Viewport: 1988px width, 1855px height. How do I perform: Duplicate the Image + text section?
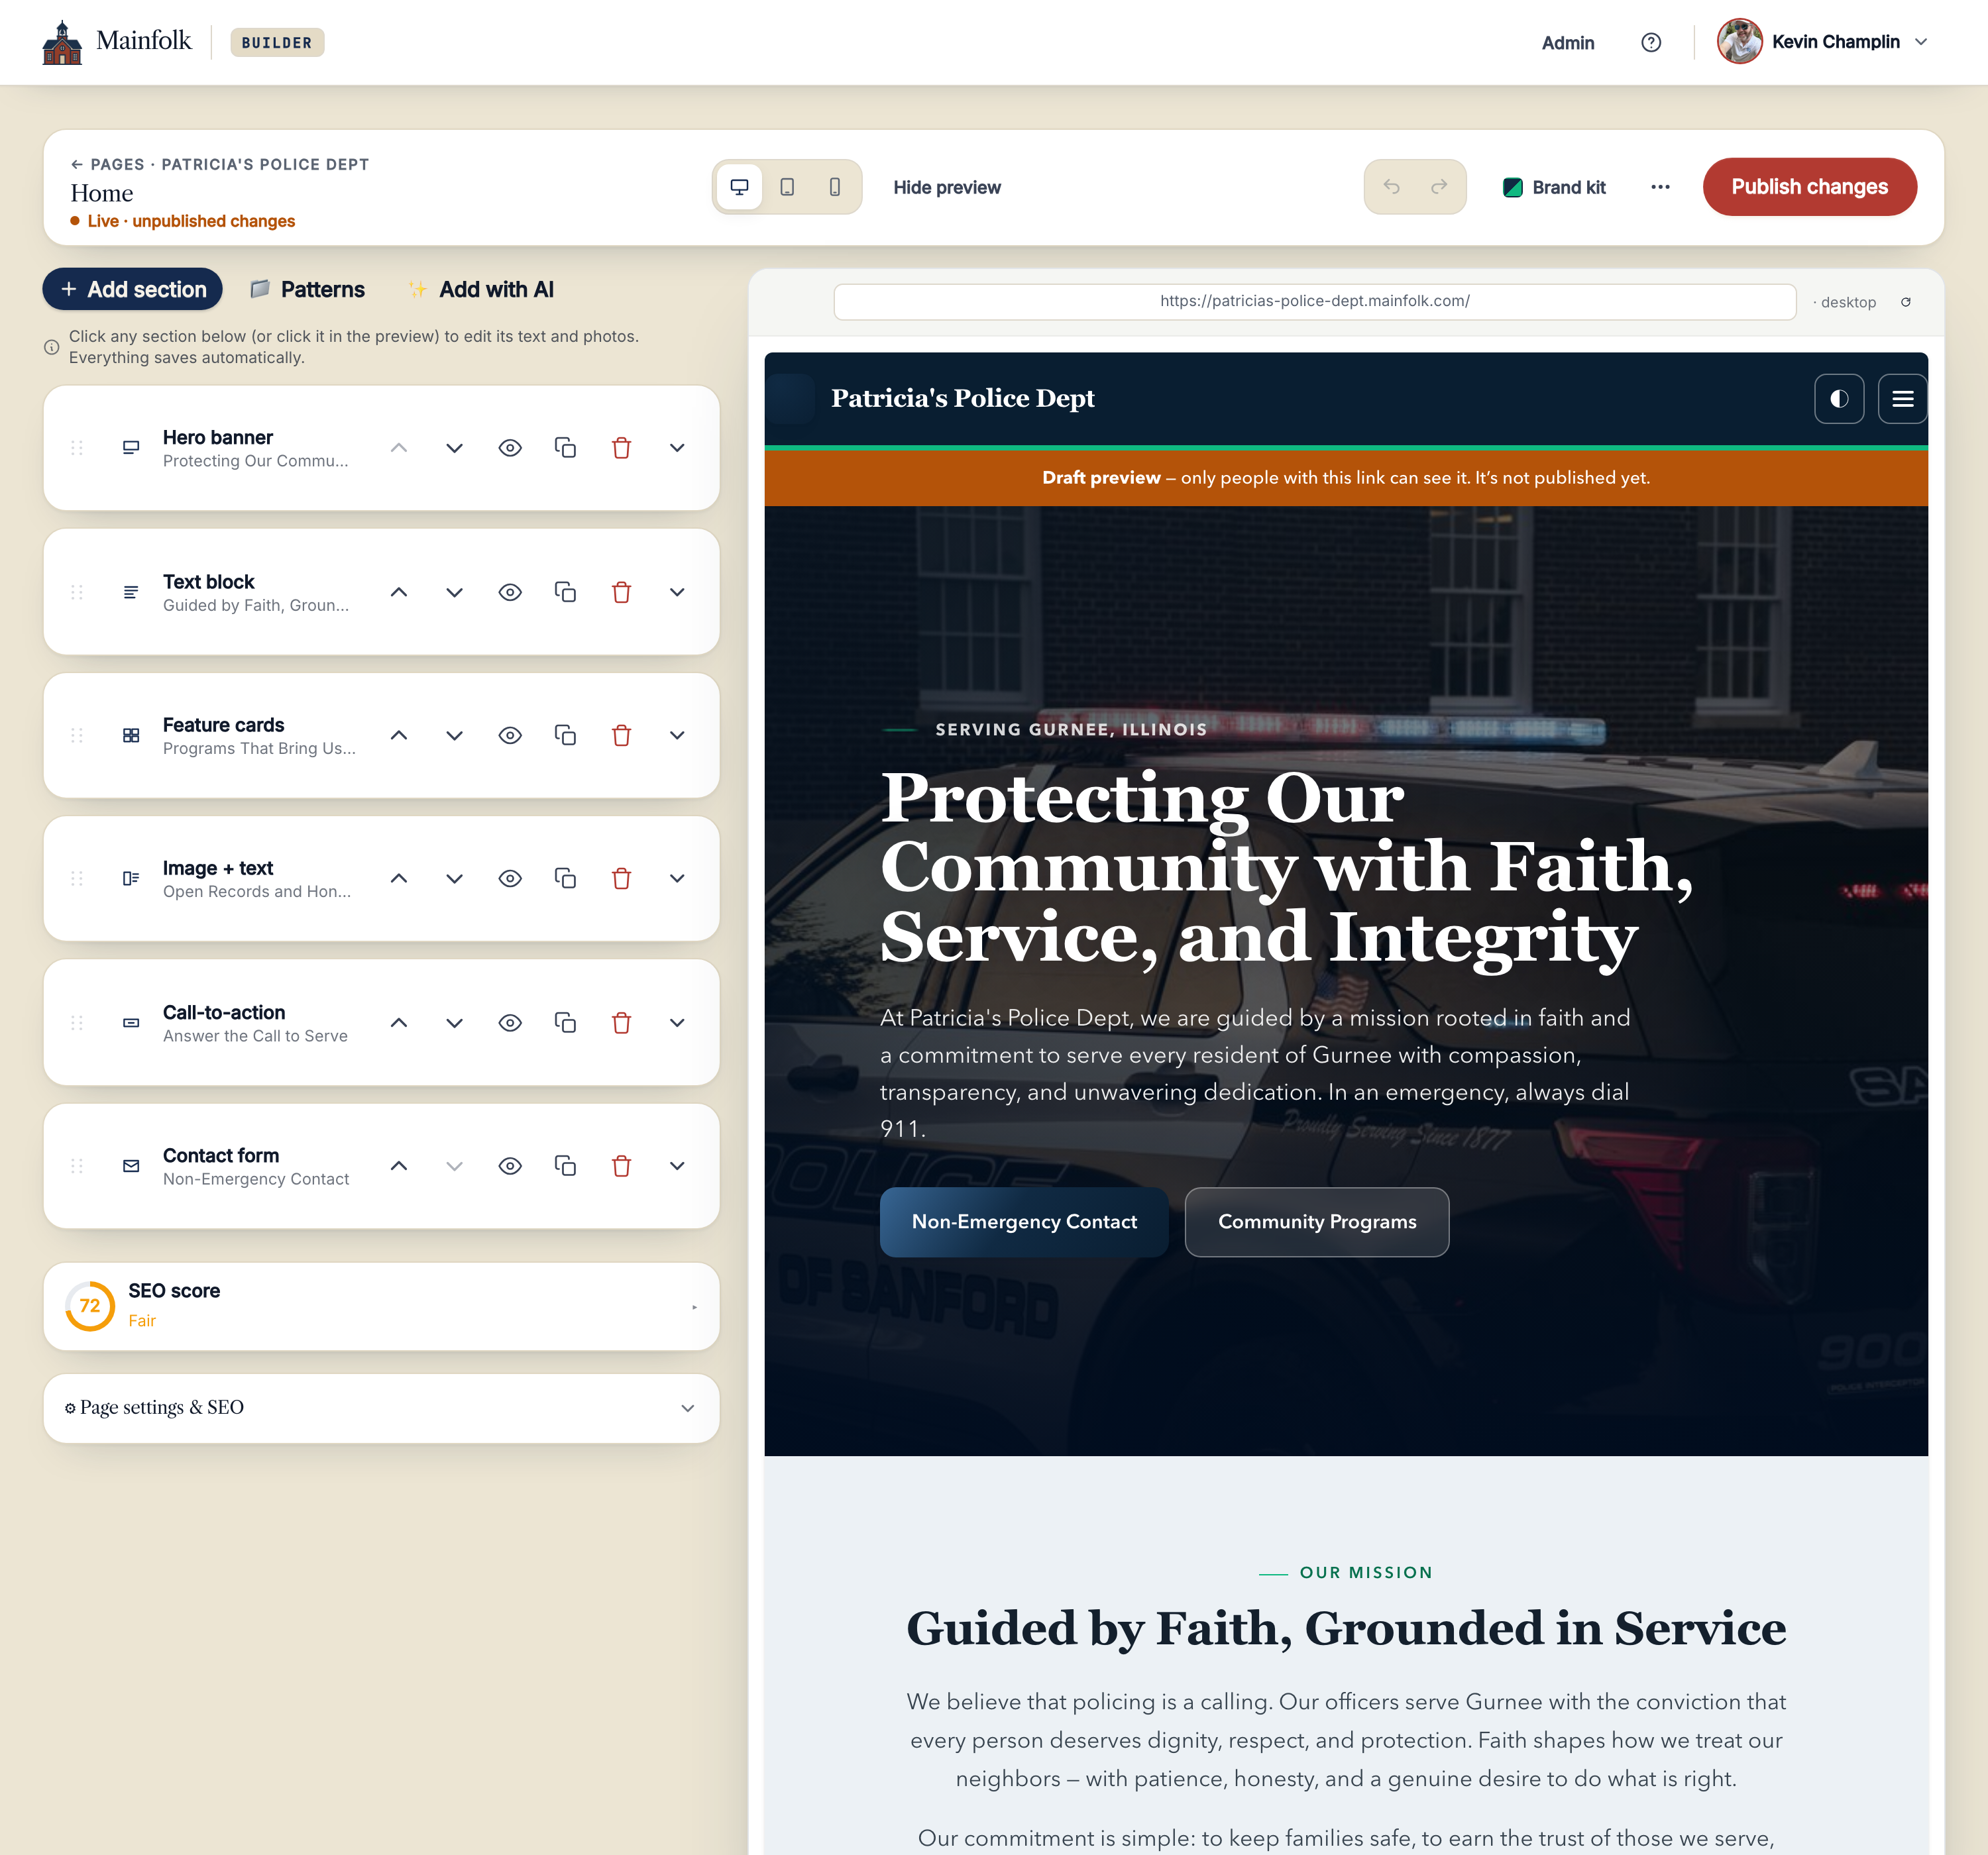[x=565, y=878]
